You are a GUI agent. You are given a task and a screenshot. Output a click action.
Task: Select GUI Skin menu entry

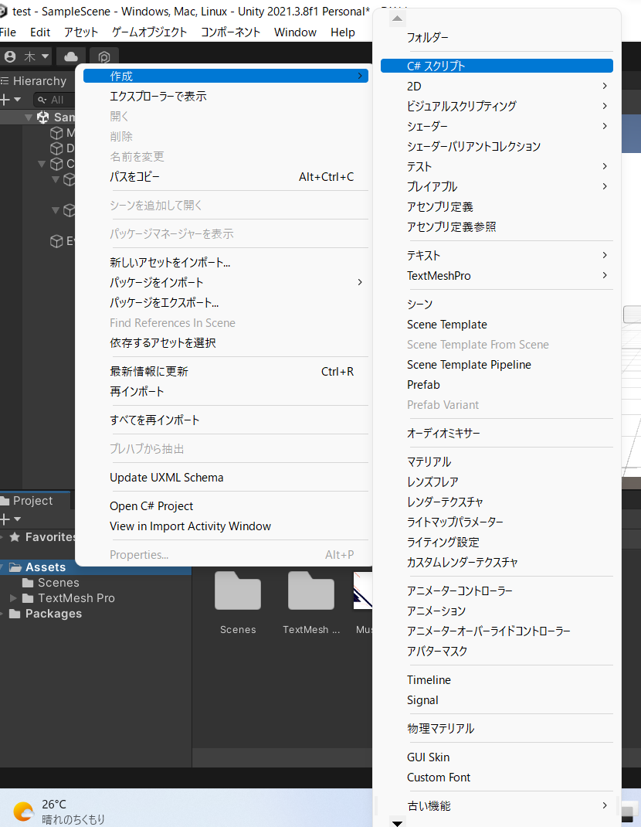(497, 757)
